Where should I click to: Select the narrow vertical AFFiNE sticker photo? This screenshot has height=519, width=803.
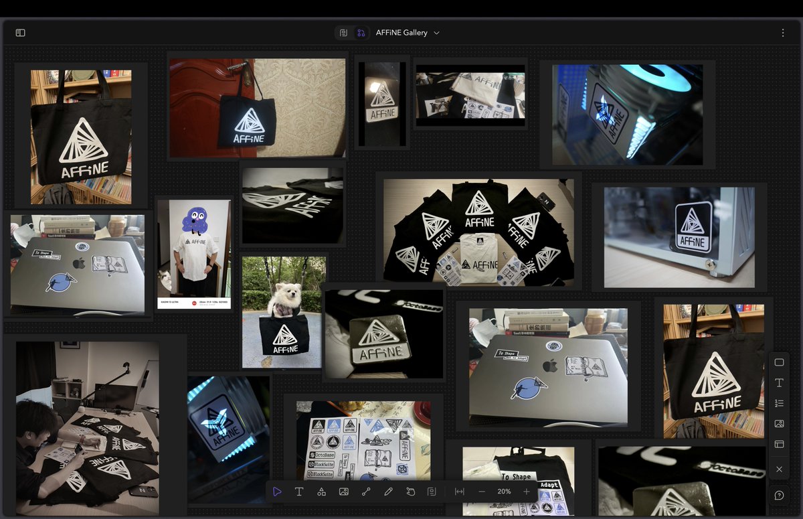click(x=382, y=104)
